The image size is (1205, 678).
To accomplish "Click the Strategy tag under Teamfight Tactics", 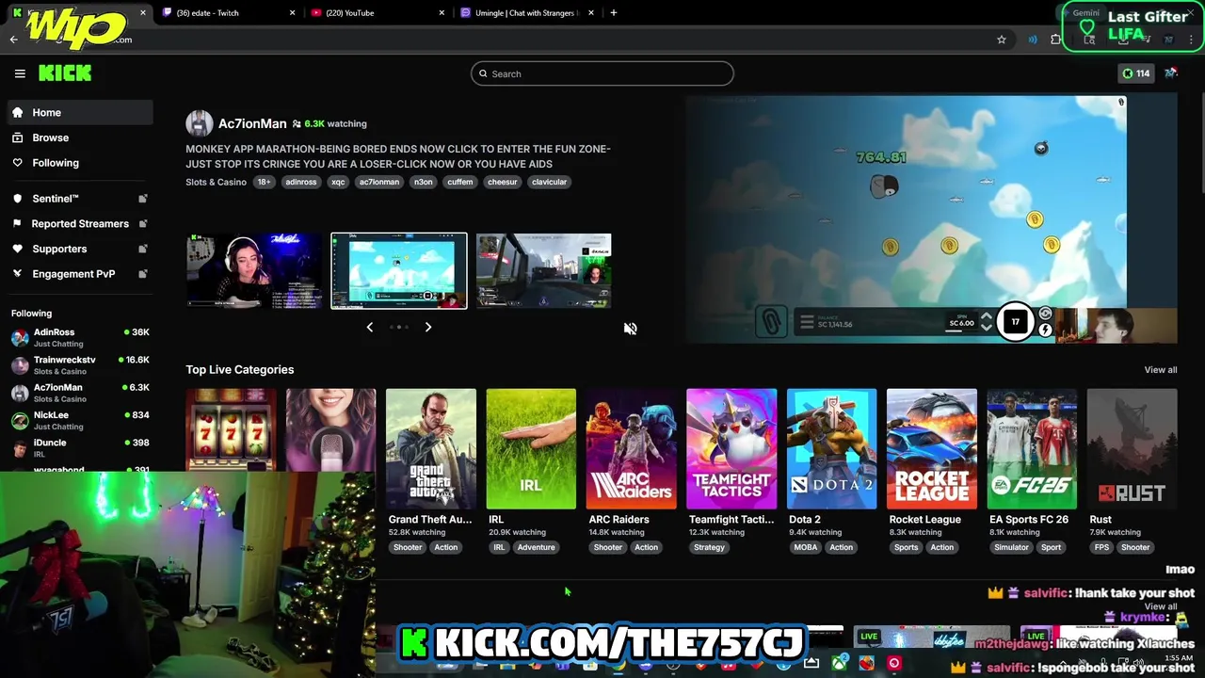I will click(x=709, y=547).
